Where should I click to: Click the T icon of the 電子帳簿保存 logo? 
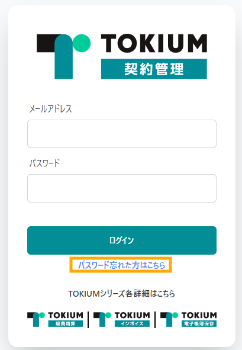pos(169,319)
